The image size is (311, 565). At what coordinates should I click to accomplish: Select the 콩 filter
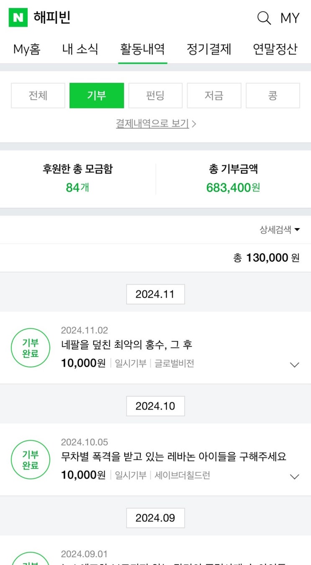click(272, 95)
